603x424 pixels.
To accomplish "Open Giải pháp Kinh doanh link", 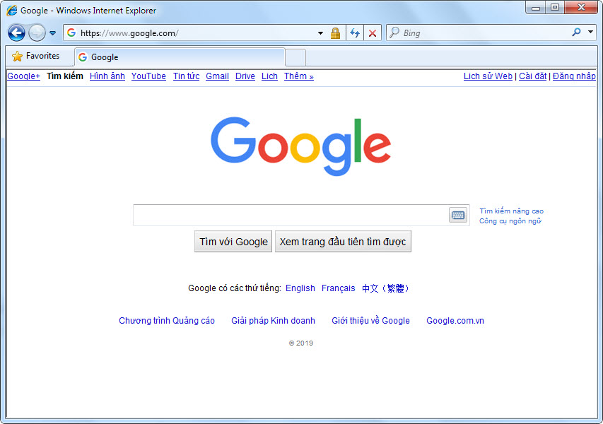I will tap(273, 321).
